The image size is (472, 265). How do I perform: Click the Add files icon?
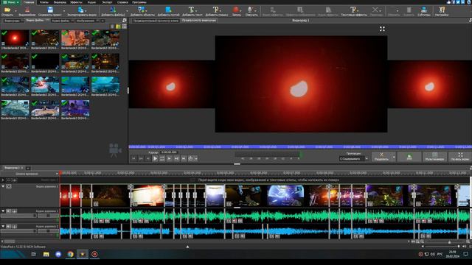[x=113, y=10]
